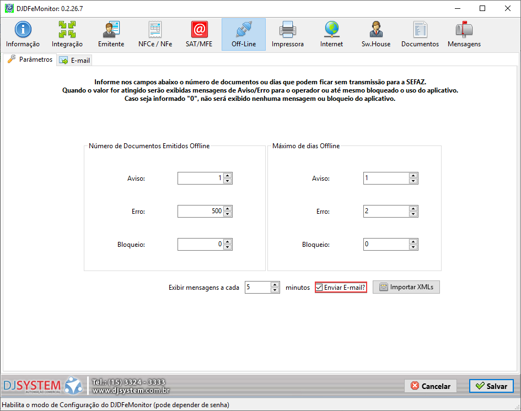Decrease Erro value for offline documents
The width and height of the screenshot is (521, 411).
228,214
